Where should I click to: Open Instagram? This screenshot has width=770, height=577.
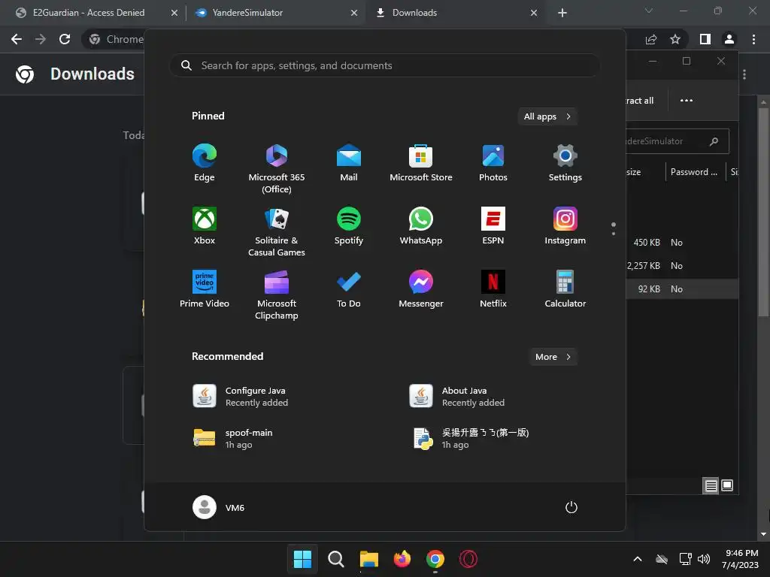[x=565, y=226]
